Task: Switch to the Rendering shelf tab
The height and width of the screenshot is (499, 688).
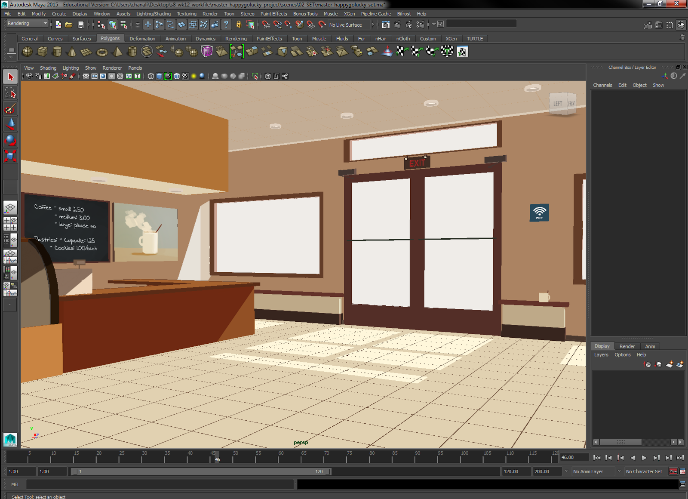Action: 236,39
